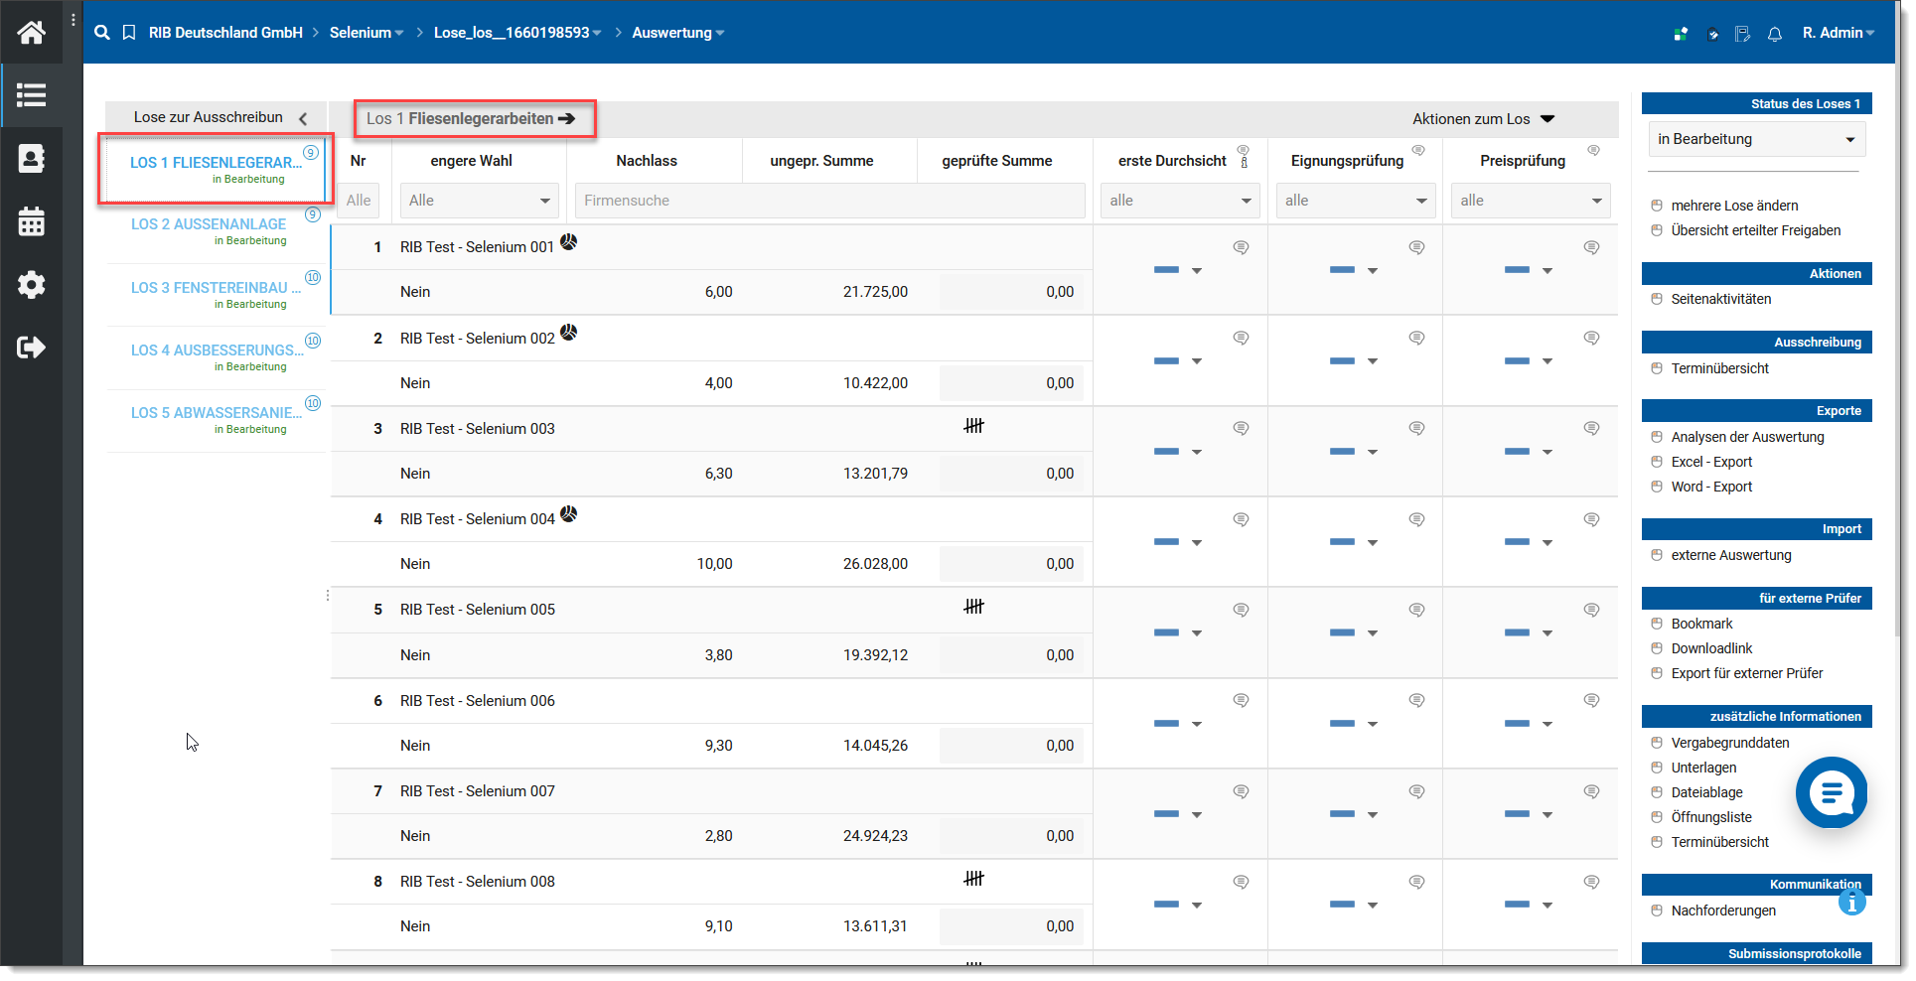Collapse the Lose zur Ausschreibung panel
Viewport: 1916px width, 981px height.
302,118
